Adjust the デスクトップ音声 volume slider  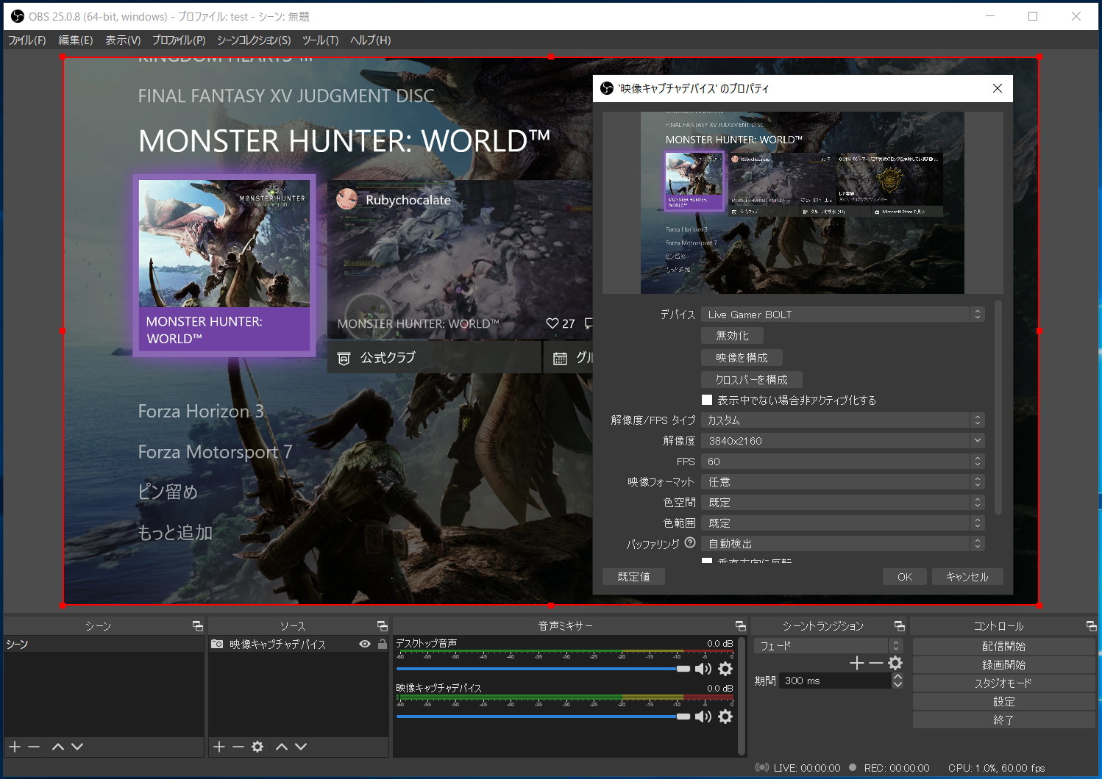[543, 669]
